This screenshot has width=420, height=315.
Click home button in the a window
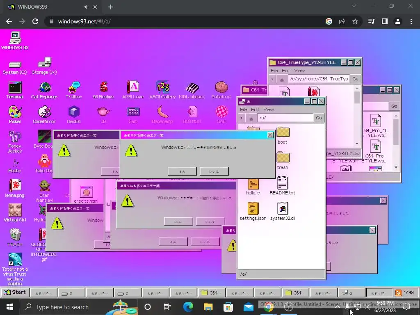[251, 118]
